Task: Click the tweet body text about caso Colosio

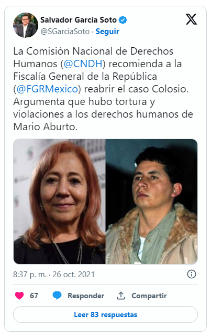Action: coord(103,89)
